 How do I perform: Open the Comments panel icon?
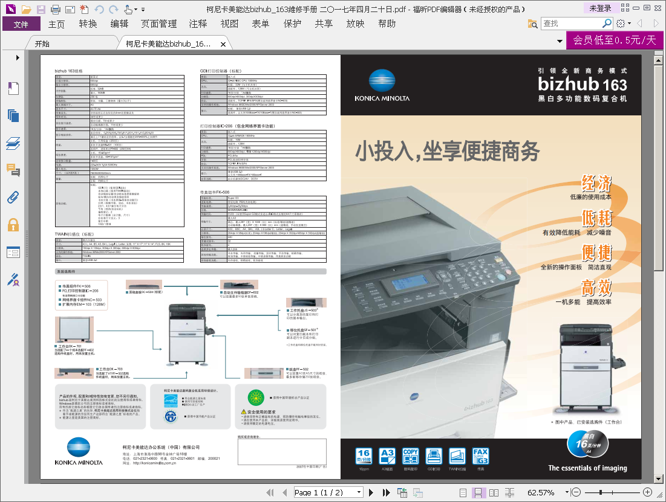click(x=13, y=170)
